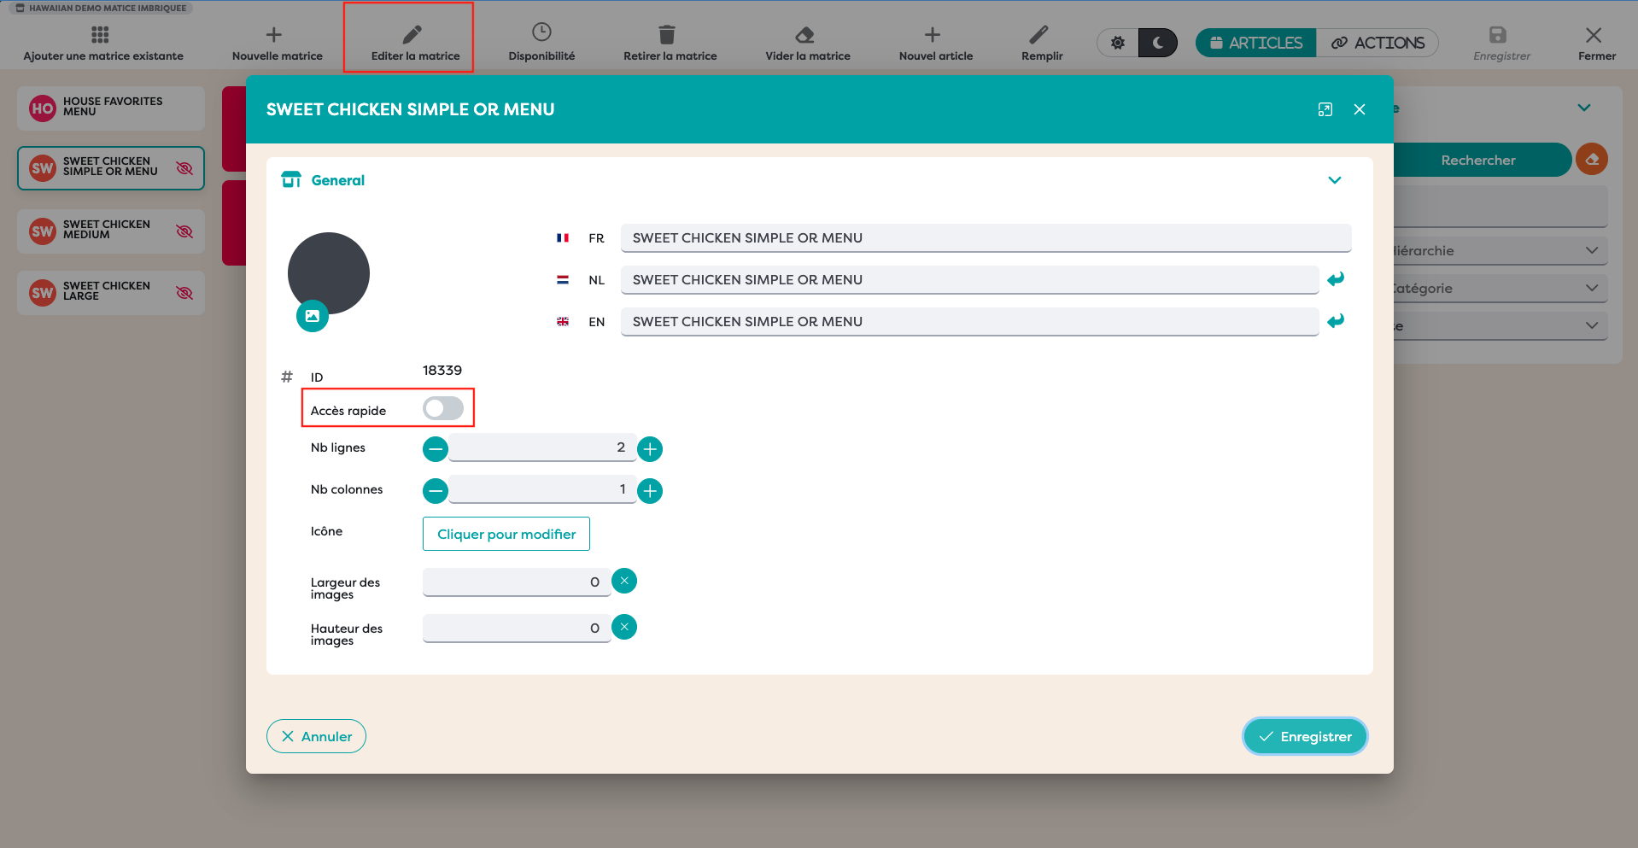Open the Hiérarchie dropdown
The image size is (1638, 848).
(x=1501, y=250)
